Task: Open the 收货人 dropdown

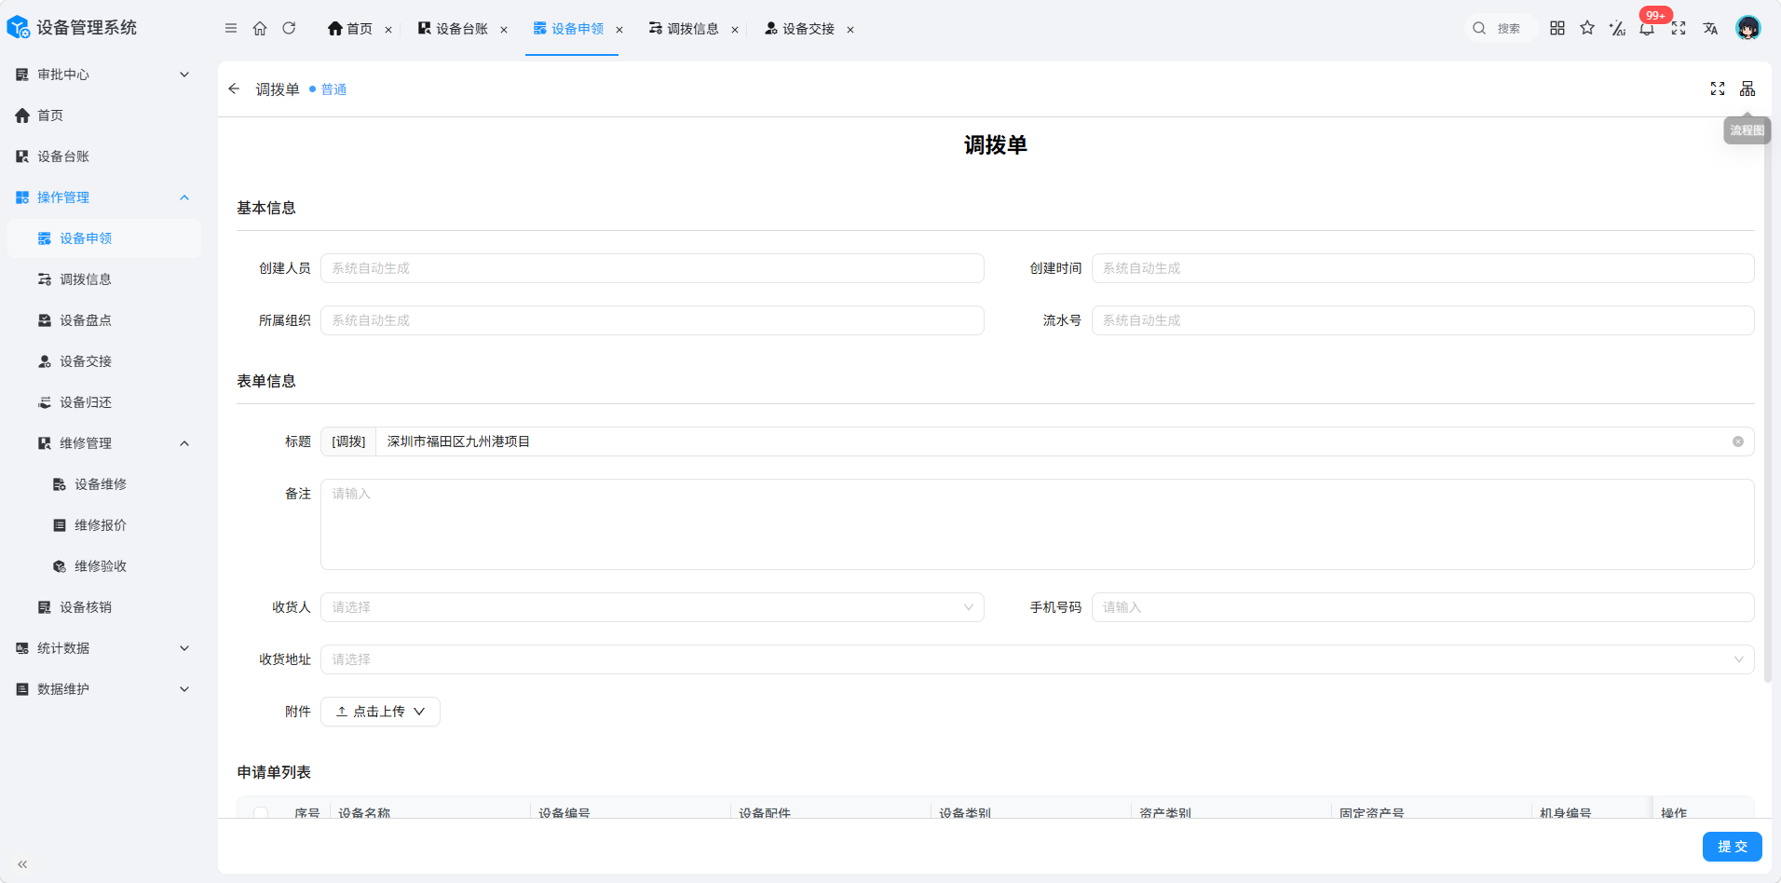Action: click(x=652, y=607)
